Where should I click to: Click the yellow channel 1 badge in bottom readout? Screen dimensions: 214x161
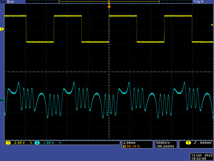coord(8,143)
